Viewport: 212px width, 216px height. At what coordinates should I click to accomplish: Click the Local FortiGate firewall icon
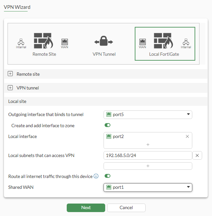pos(163,41)
